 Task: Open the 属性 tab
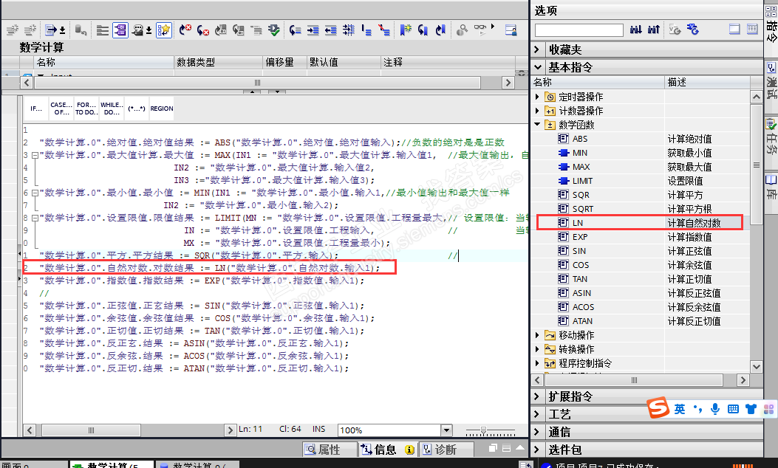coord(329,449)
